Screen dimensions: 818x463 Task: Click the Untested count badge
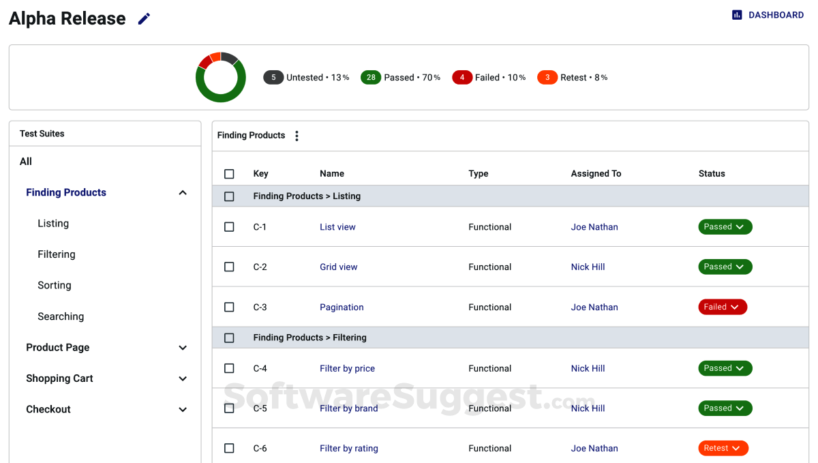click(x=273, y=77)
